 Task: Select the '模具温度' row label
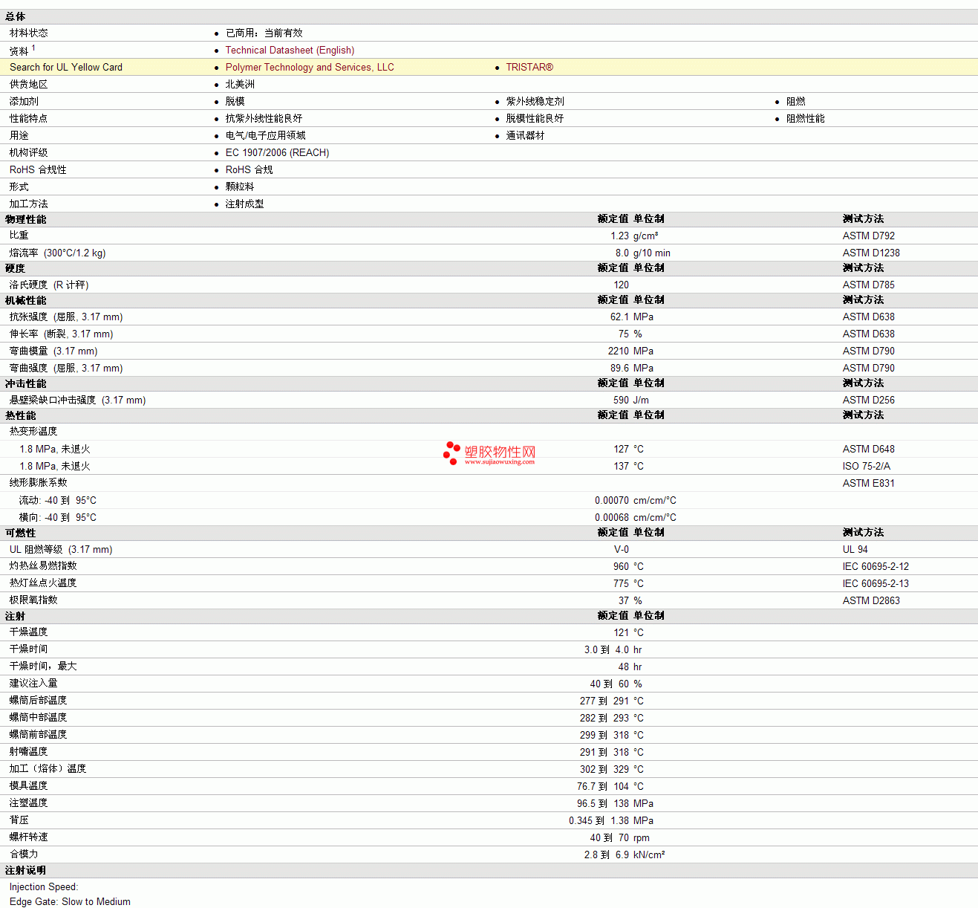tap(28, 785)
